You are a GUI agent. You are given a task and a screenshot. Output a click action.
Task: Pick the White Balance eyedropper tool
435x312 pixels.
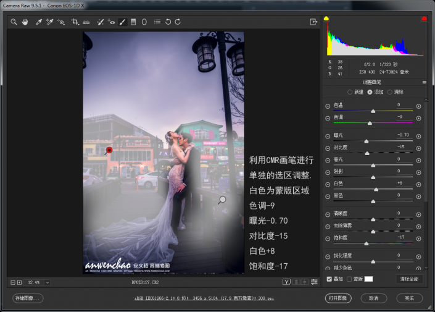tap(38, 22)
